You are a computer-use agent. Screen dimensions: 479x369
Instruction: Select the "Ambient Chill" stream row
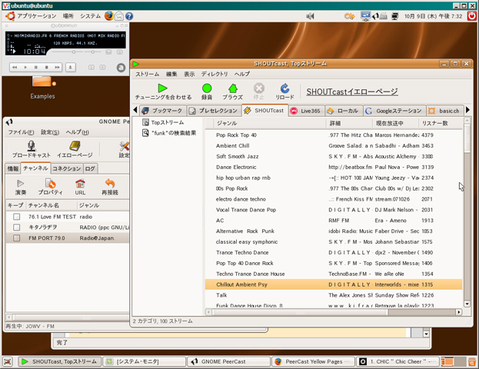coord(334,146)
